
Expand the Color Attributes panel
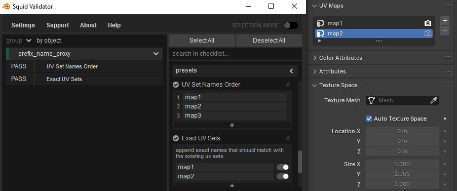(315, 58)
